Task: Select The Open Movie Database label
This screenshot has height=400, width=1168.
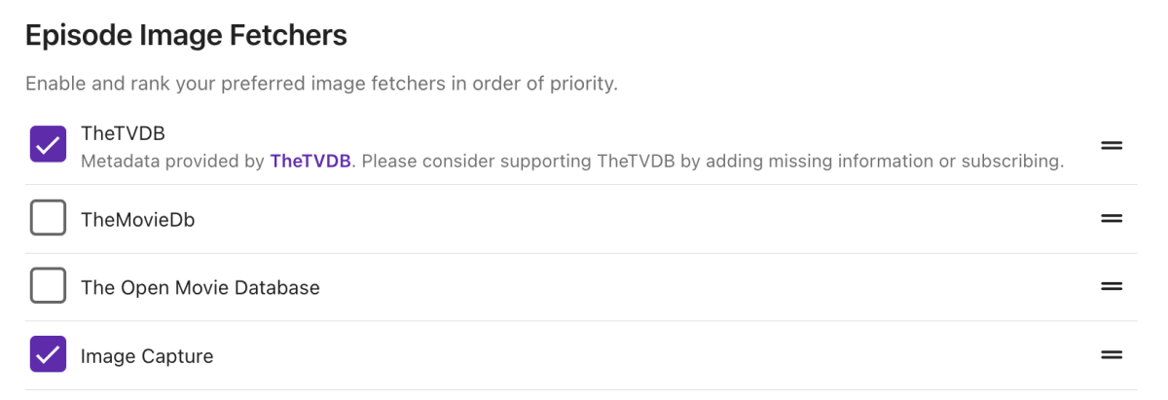Action: pos(200,288)
